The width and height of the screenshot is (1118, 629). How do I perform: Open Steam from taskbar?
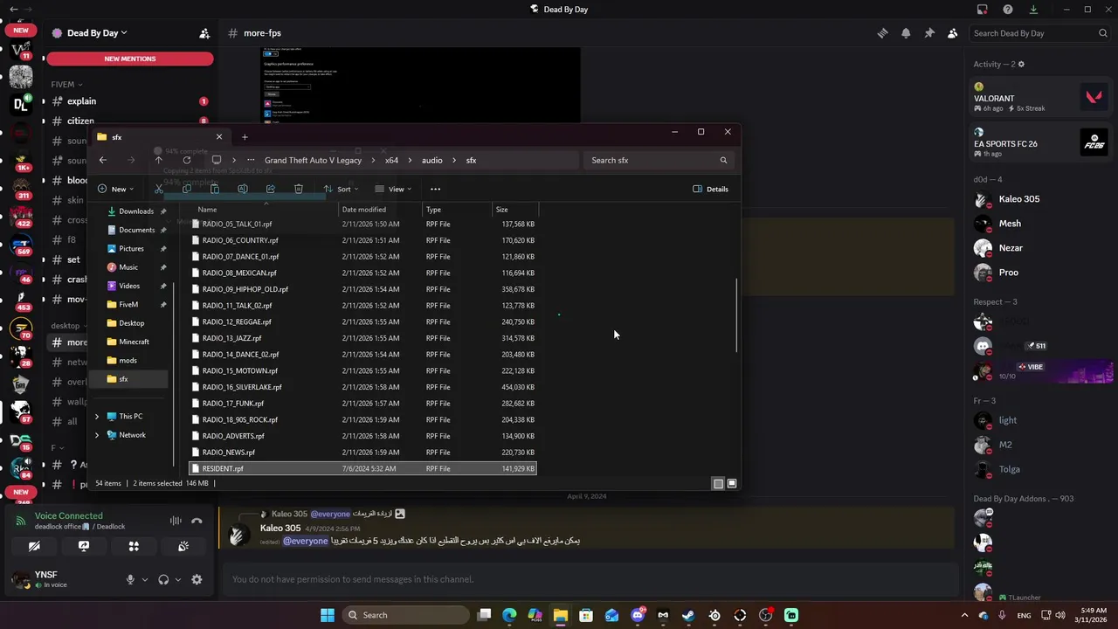click(688, 615)
